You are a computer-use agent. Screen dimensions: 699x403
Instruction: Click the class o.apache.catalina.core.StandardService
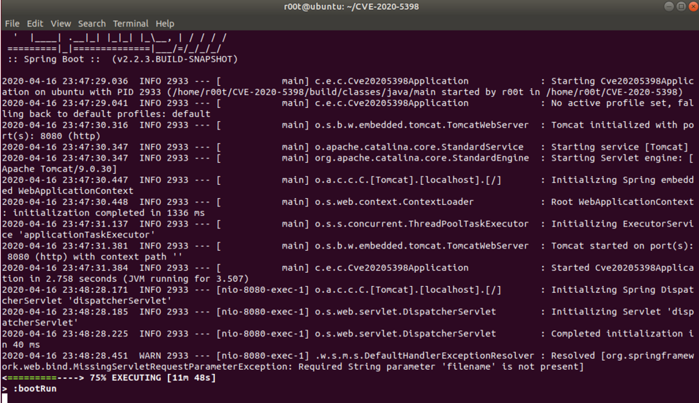(x=419, y=147)
